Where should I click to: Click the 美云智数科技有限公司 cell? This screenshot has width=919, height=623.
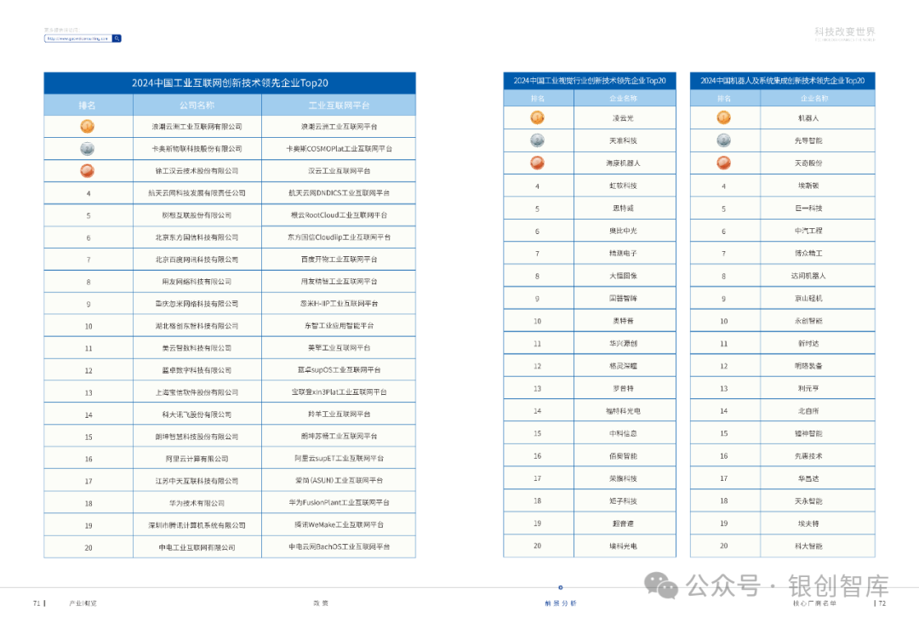[197, 348]
